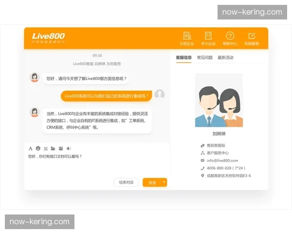Click the 客户服务中心 organization icon
Image resolution: width=292 pixels, height=234 pixels.
(202, 153)
